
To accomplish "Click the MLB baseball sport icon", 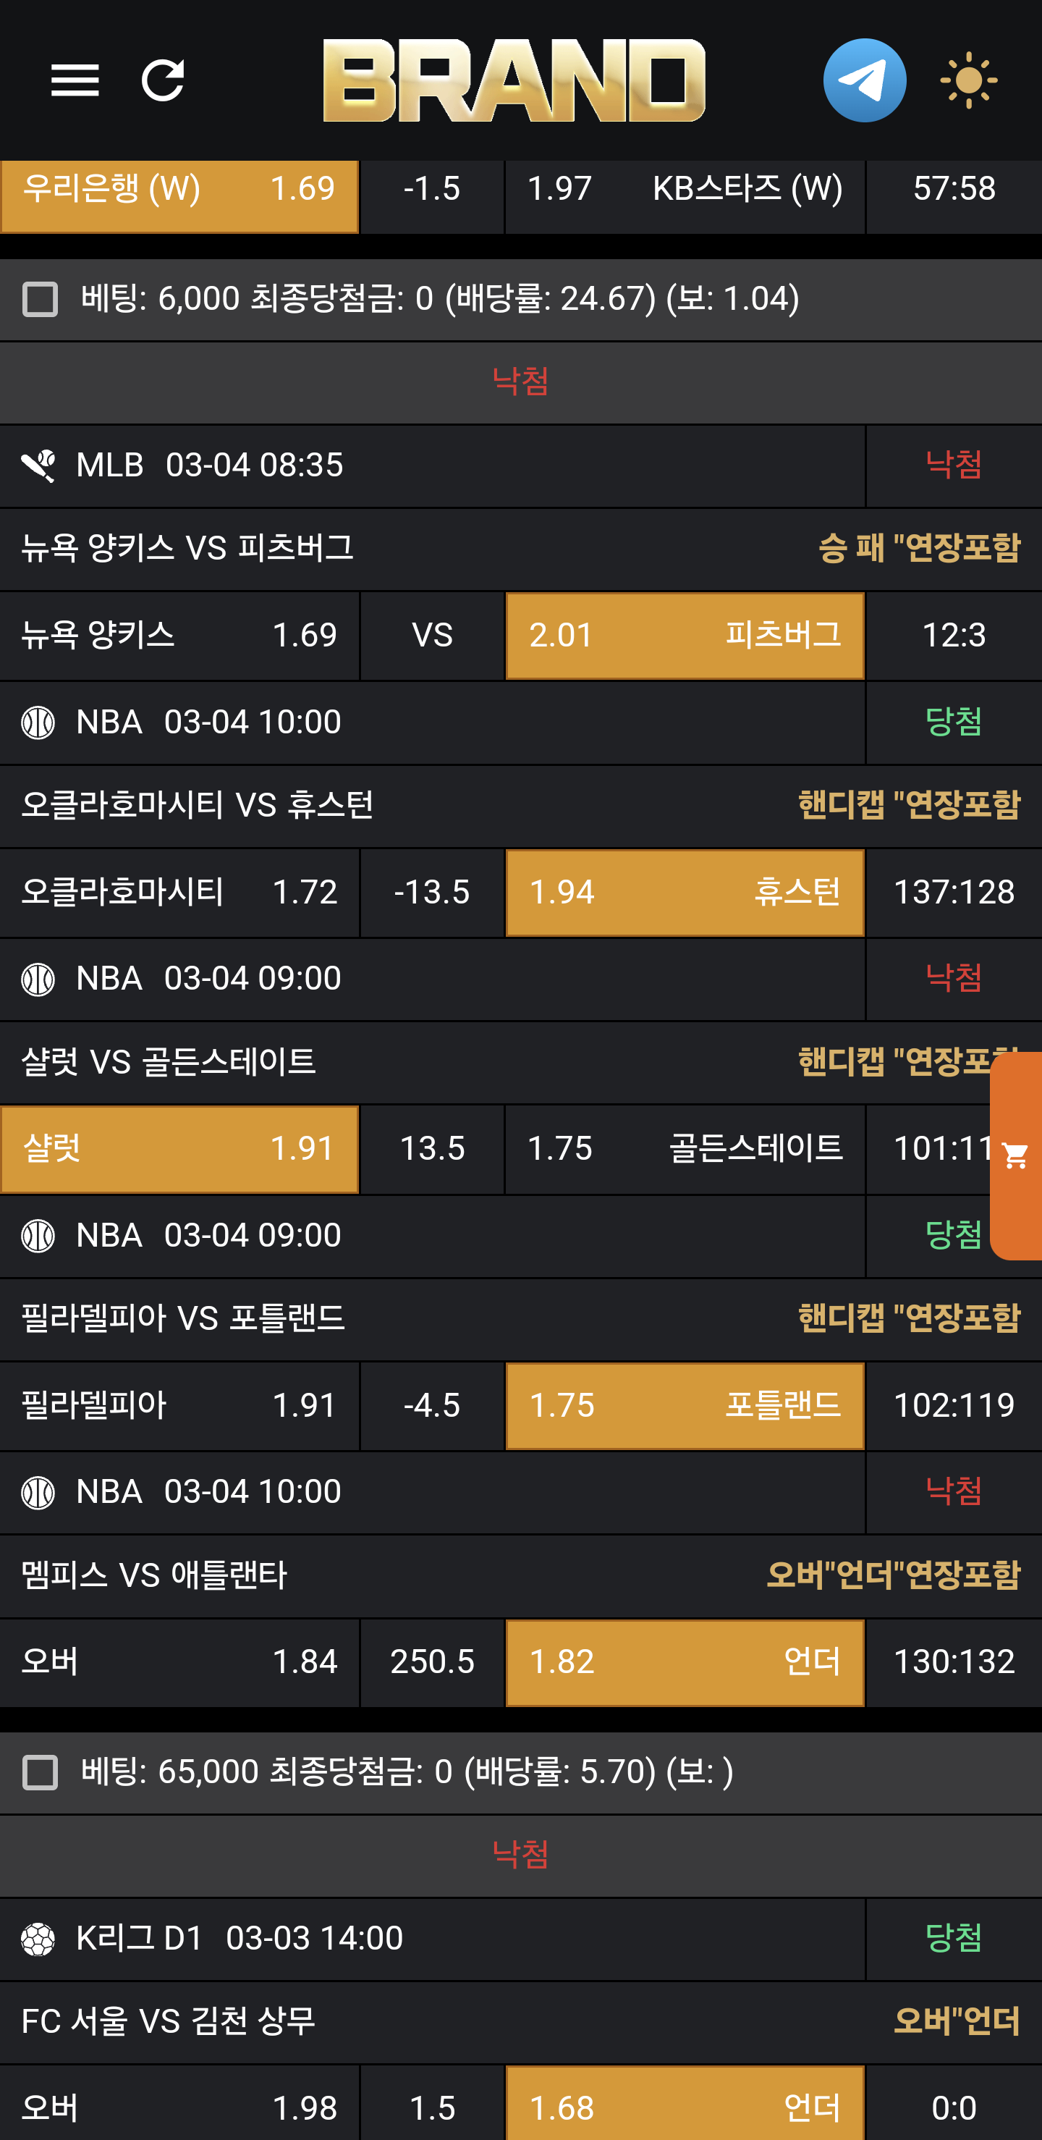I will pos(38,466).
